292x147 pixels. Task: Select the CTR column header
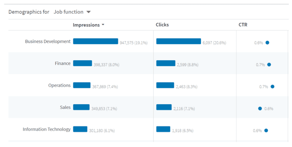point(243,25)
